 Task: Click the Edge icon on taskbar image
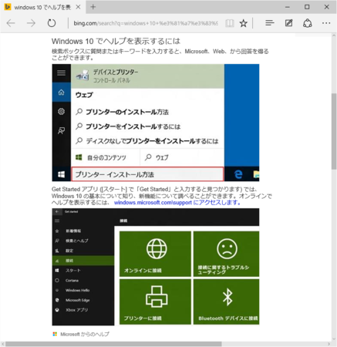click(x=238, y=174)
